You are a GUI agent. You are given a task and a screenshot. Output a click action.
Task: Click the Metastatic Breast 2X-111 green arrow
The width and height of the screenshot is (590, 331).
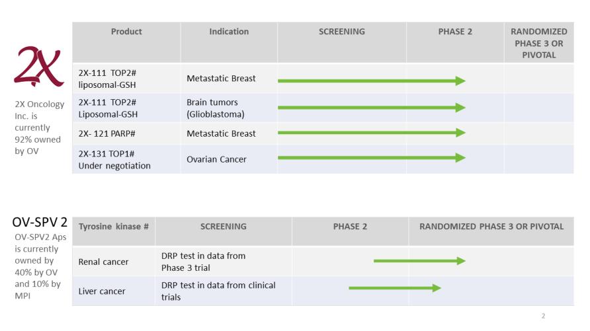point(371,81)
